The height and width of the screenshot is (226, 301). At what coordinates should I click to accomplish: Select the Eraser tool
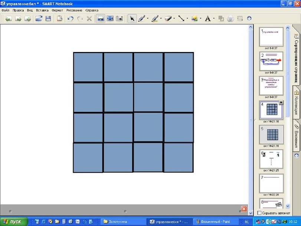[167, 18]
